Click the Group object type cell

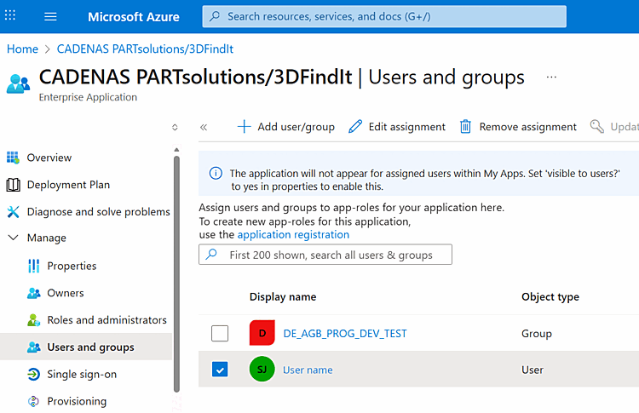536,334
